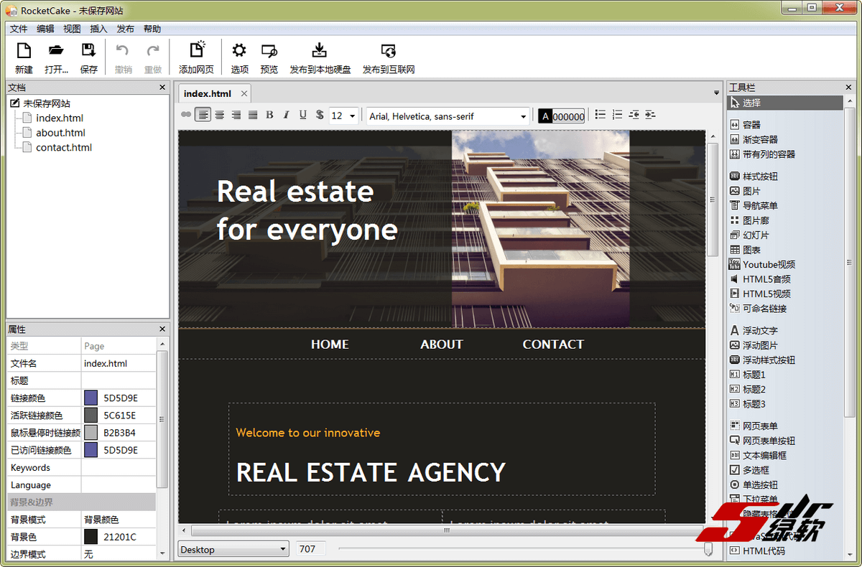Open the Options (选项) gear icon
Viewport: 862px width, 567px height.
(239, 52)
